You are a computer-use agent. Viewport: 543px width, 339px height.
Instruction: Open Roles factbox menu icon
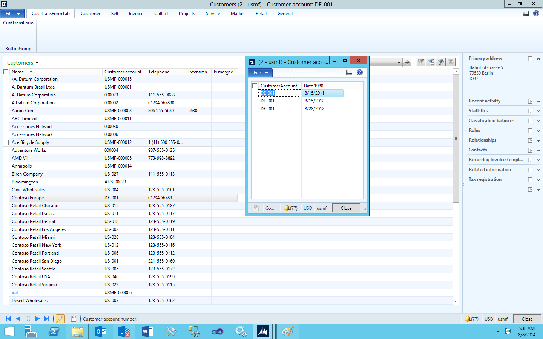(x=530, y=131)
